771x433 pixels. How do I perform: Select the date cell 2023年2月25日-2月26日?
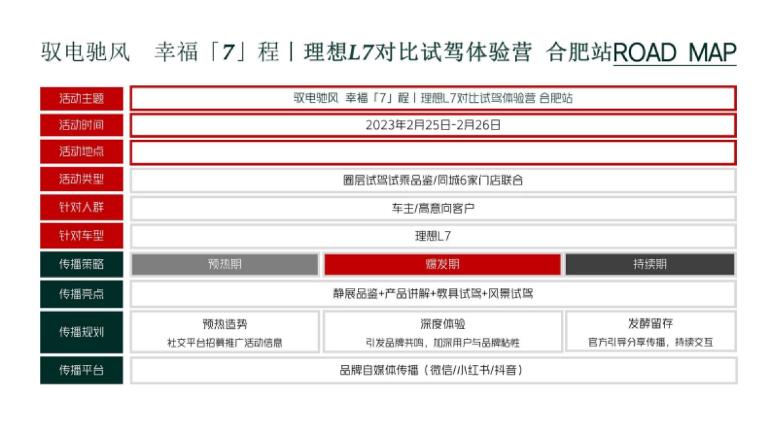[x=434, y=126]
